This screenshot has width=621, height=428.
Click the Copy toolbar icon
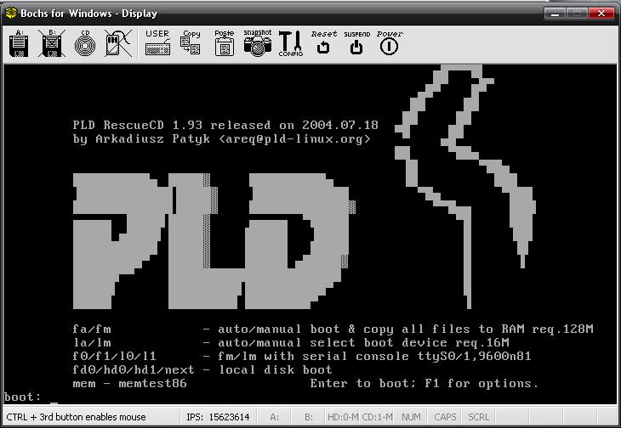[x=191, y=42]
